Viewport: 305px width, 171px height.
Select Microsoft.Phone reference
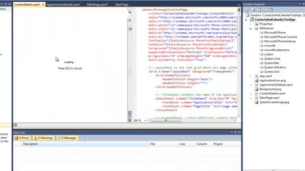pos(274,33)
